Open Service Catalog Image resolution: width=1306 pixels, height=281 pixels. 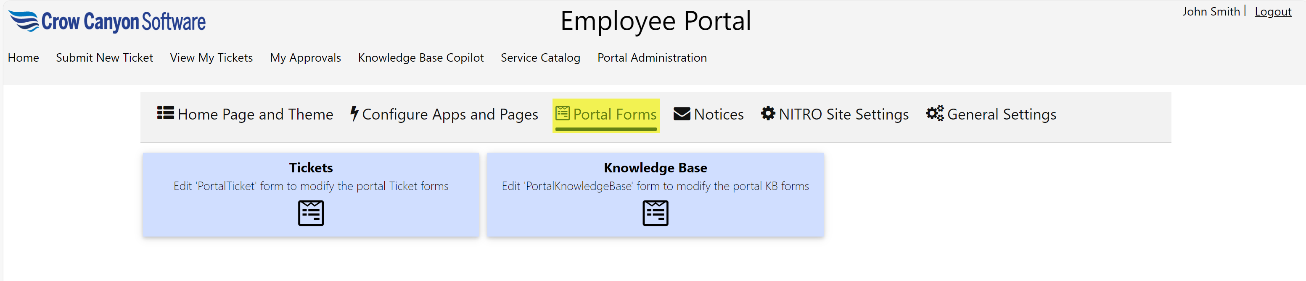540,57
